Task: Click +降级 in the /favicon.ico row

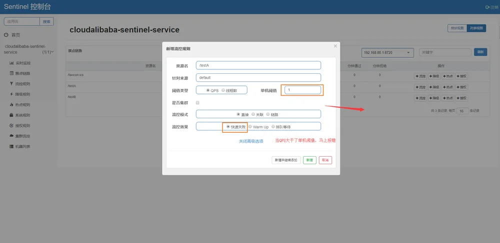Action: click(434, 76)
